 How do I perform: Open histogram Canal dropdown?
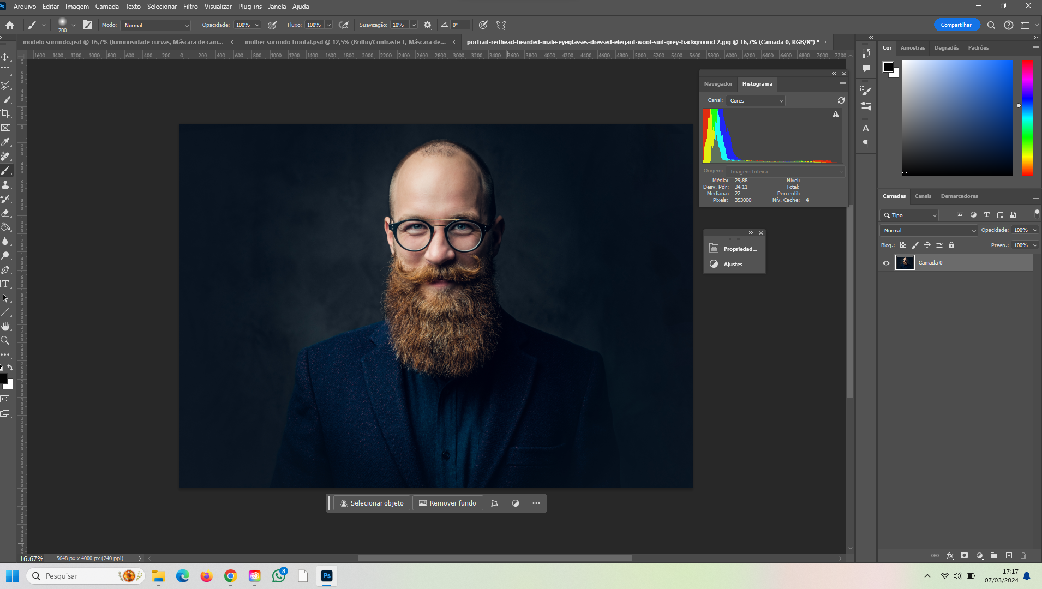(756, 100)
